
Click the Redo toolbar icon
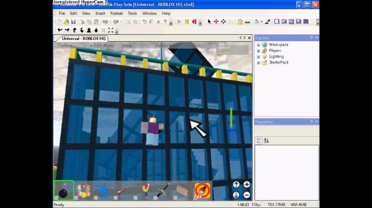click(x=116, y=22)
